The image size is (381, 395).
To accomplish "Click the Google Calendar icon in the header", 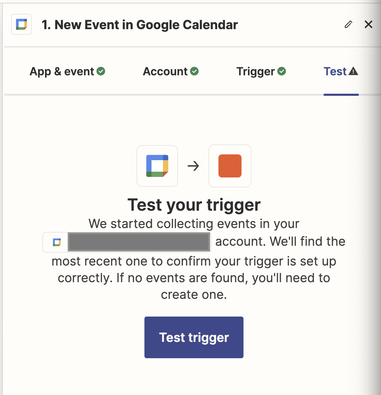I will click(x=21, y=24).
